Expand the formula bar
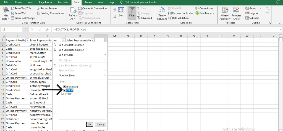Image resolution: width=283 pixels, height=131 pixels. pyautogui.click(x=280, y=29)
